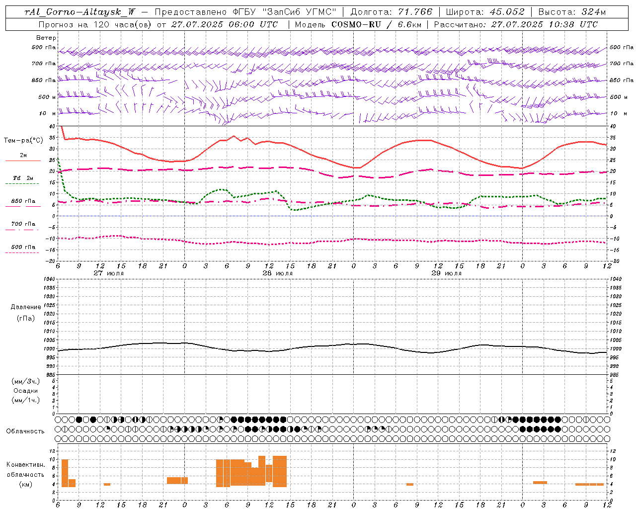Click the date label 27 июля

pyautogui.click(x=109, y=273)
